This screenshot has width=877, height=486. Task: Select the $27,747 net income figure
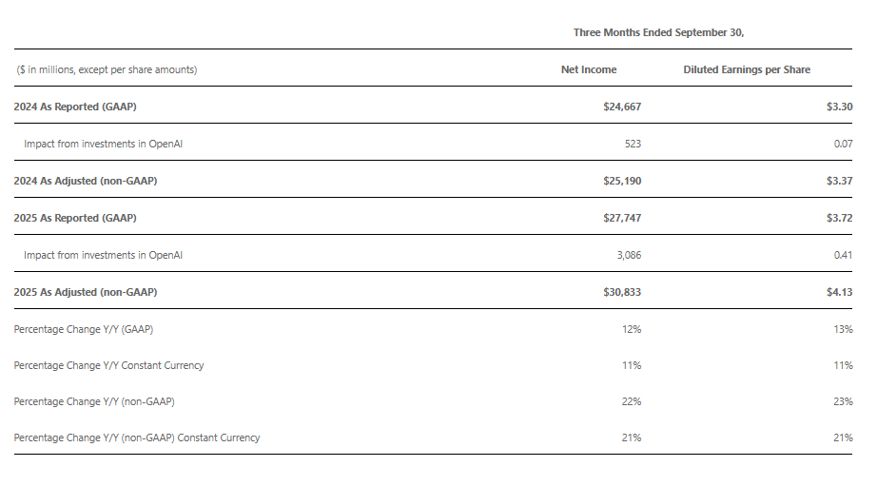click(622, 218)
